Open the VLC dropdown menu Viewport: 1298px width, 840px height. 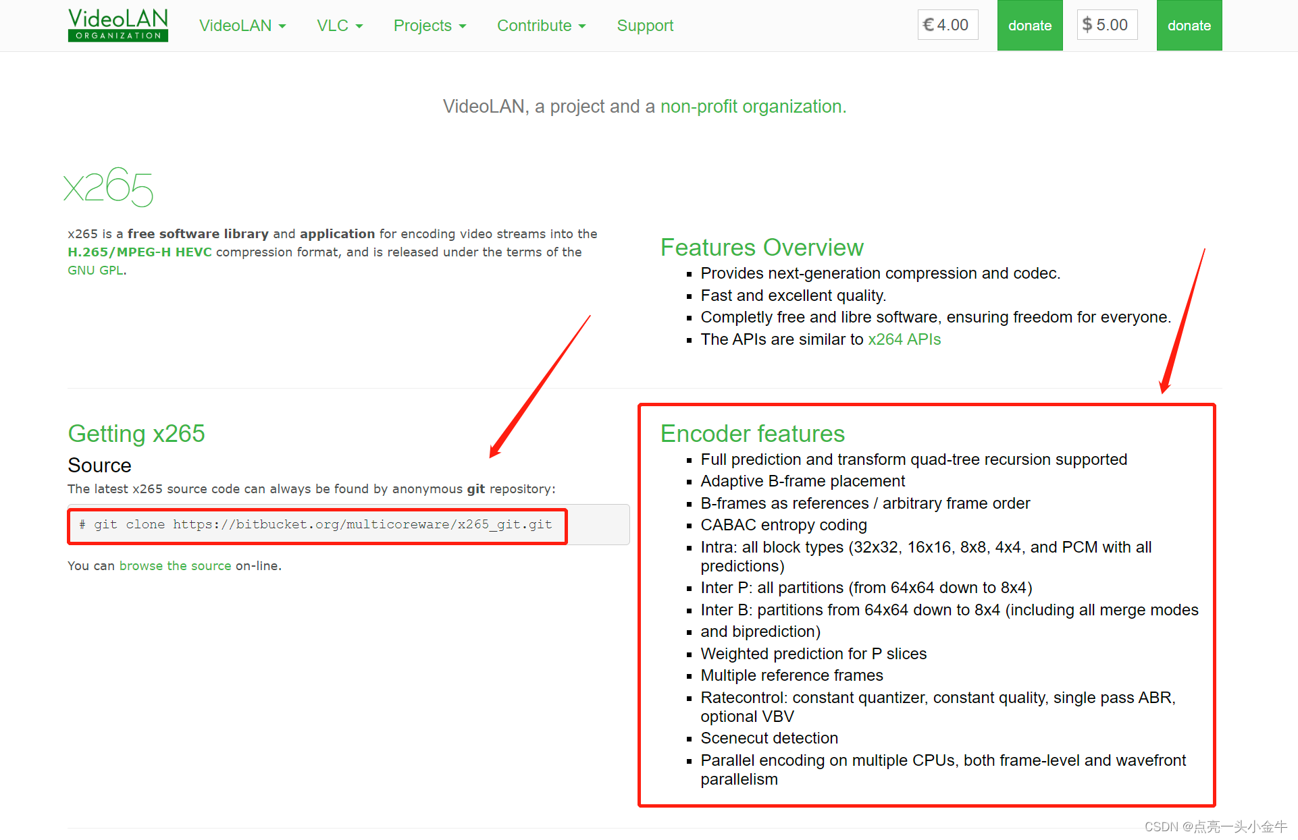[x=340, y=26]
